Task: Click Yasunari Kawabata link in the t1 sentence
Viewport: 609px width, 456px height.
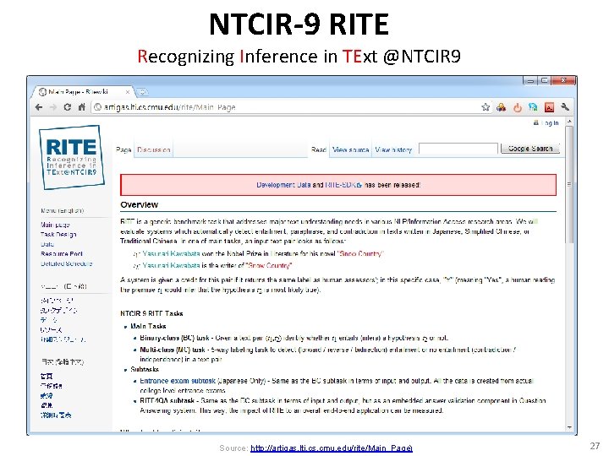Action: pos(171,253)
